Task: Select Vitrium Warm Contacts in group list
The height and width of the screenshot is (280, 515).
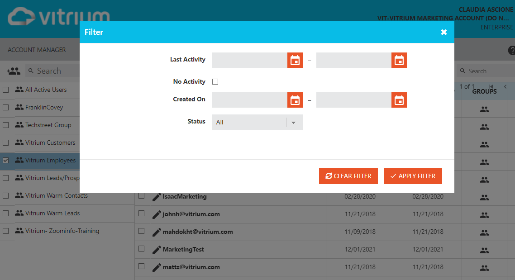Action: 57,196
